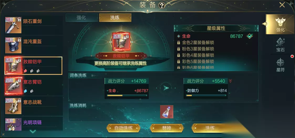Switch to the 强化 tab
Image resolution: width=295 pixels, height=138 pixels.
tap(81, 18)
